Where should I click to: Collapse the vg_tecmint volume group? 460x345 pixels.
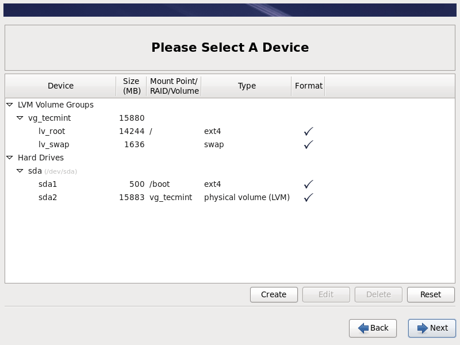20,118
